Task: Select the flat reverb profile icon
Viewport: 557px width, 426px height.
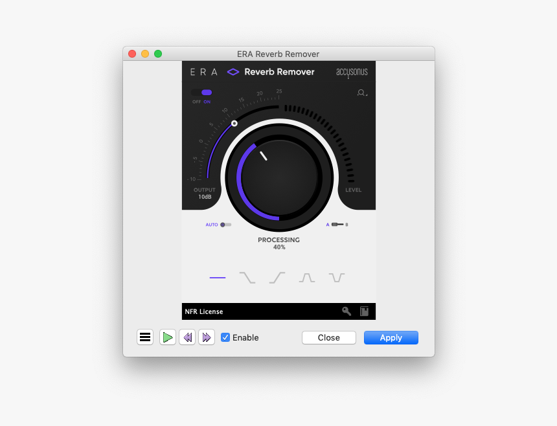Action: pyautogui.click(x=218, y=277)
